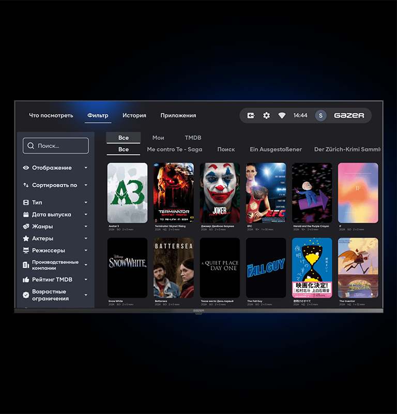Click the Поиск... search field
The height and width of the screenshot is (414, 397).
pos(56,146)
